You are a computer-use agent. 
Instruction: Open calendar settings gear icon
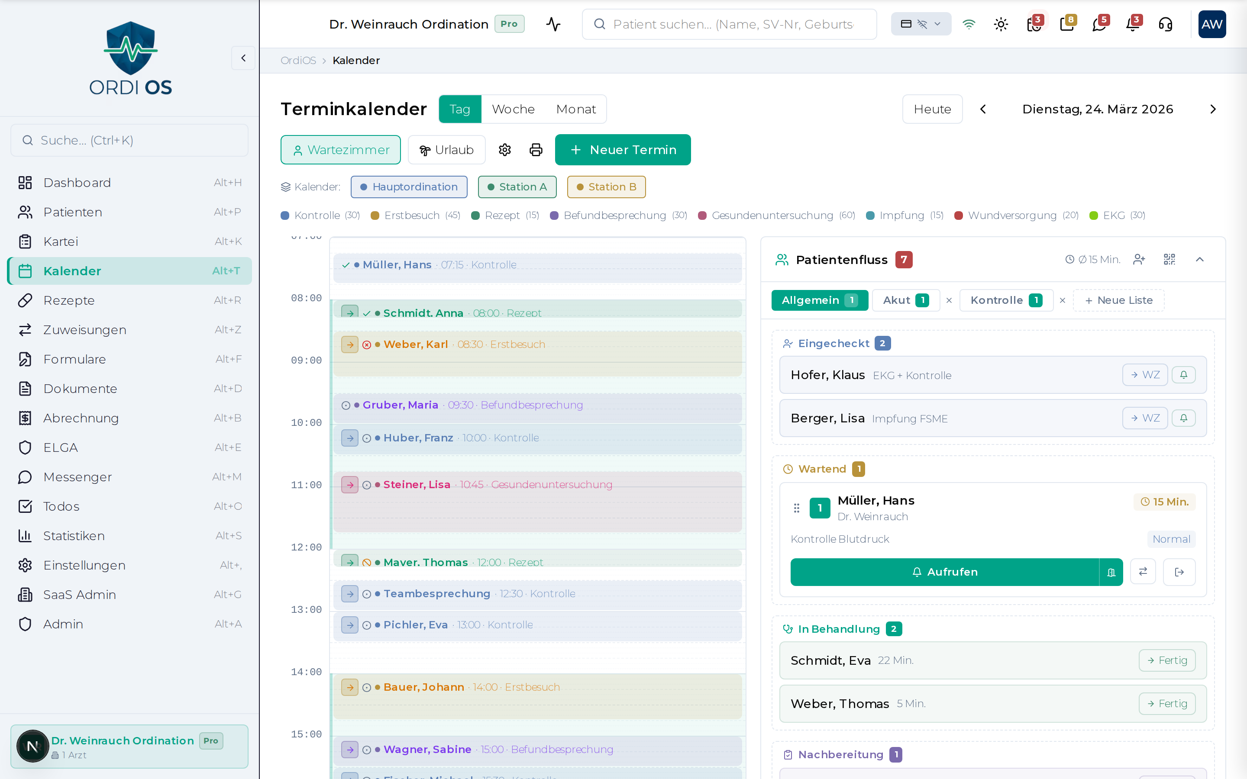pos(504,150)
